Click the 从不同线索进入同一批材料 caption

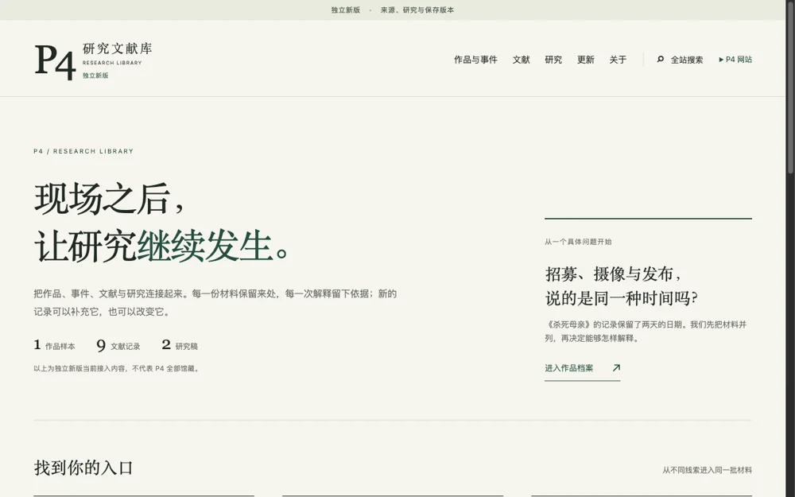pyautogui.click(x=707, y=470)
